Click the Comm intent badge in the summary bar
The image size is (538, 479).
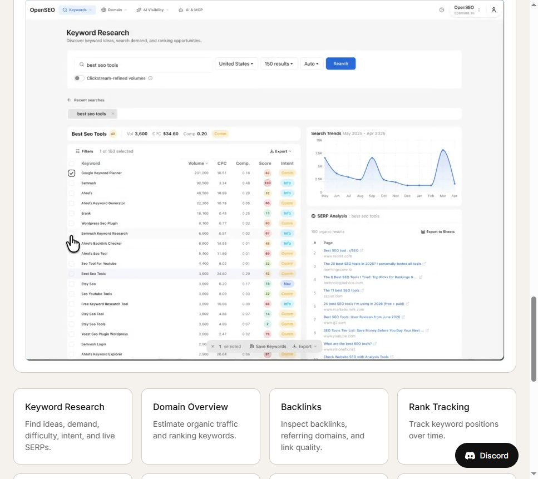pyautogui.click(x=220, y=134)
